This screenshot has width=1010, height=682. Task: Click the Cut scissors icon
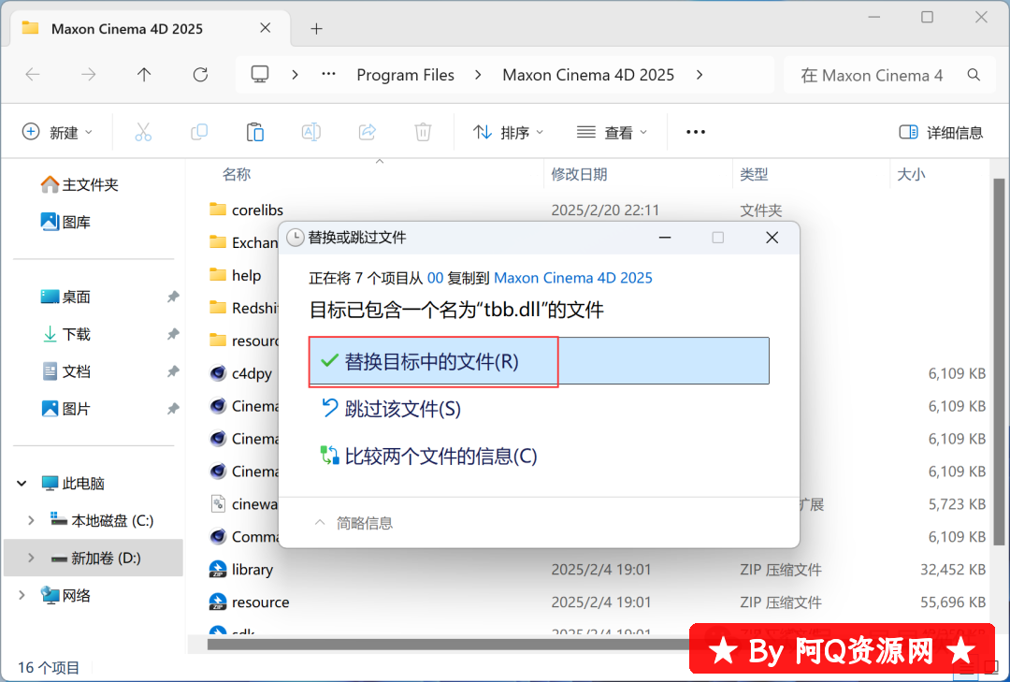pyautogui.click(x=143, y=132)
